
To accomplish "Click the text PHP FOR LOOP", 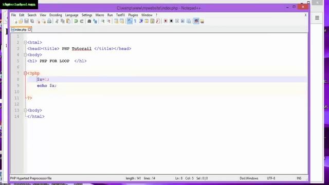I will [54, 61].
